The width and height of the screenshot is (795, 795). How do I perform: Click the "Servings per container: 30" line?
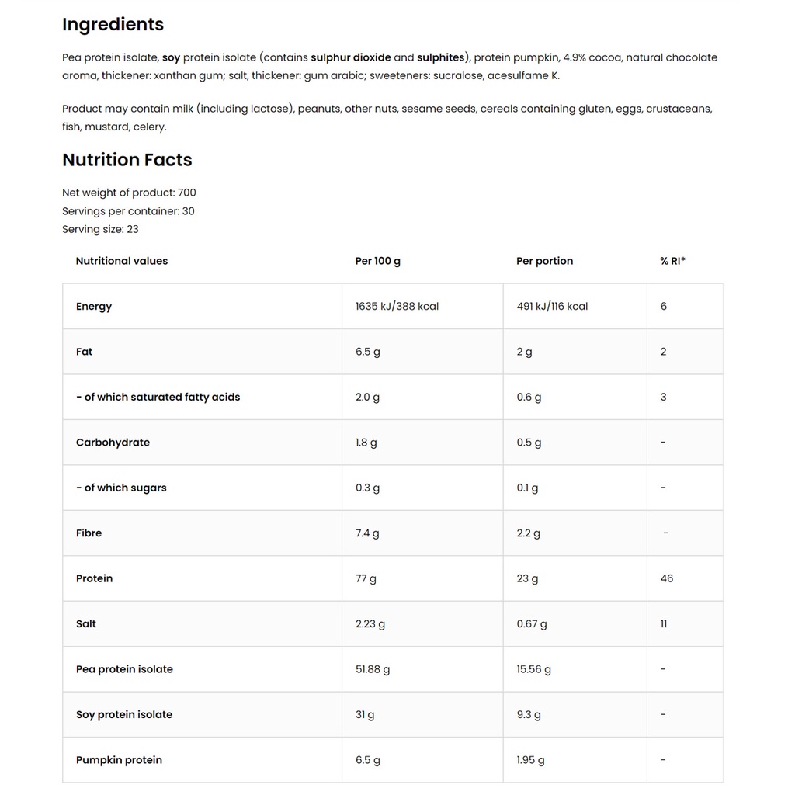(128, 211)
